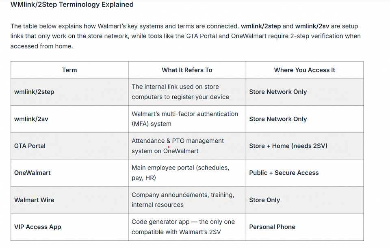Select the "Personal Phone" access cell
Viewport: 390px width, 248px height.
(272, 227)
